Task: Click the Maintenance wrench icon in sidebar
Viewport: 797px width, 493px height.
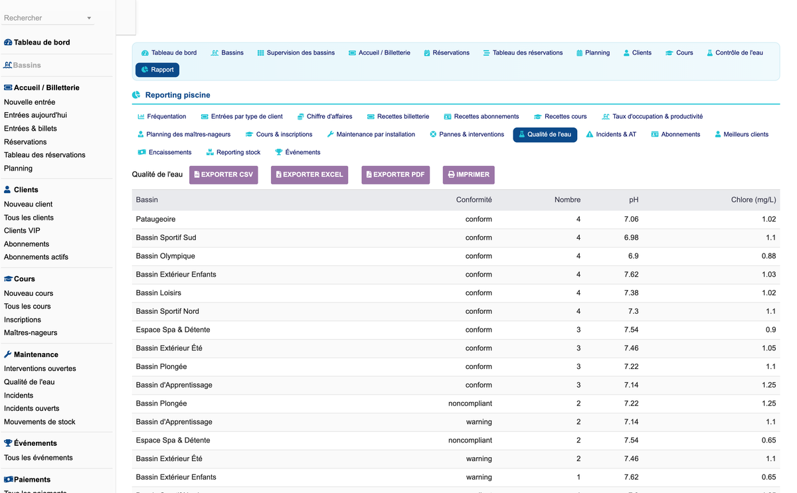Action: click(x=8, y=354)
